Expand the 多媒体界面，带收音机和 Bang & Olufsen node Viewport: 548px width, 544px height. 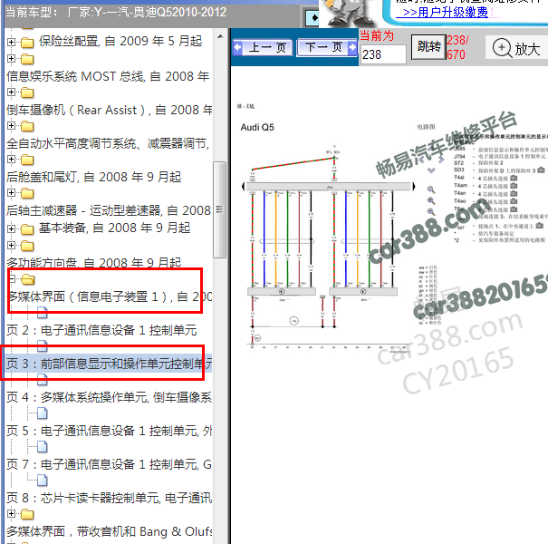tap(11, 514)
